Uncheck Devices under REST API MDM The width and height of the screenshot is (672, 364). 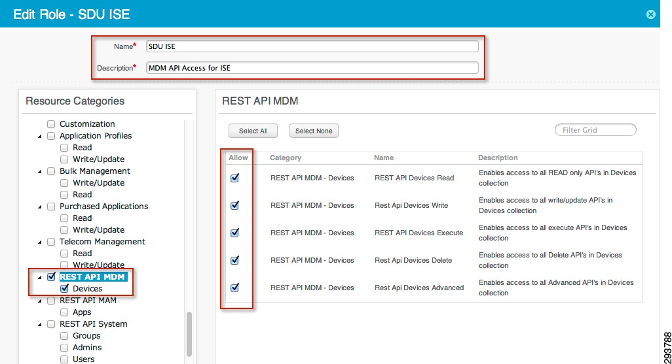pos(64,289)
